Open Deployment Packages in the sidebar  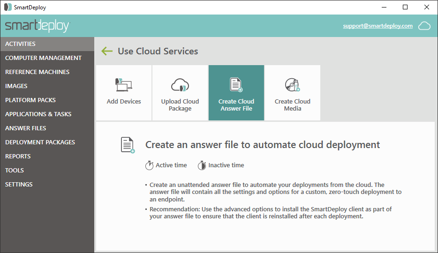47,142
